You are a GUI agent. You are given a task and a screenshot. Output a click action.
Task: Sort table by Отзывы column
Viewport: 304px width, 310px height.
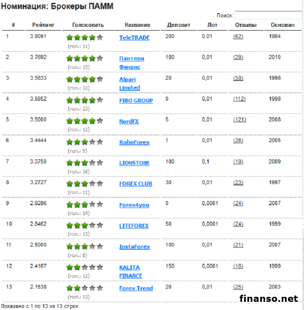pos(246,25)
